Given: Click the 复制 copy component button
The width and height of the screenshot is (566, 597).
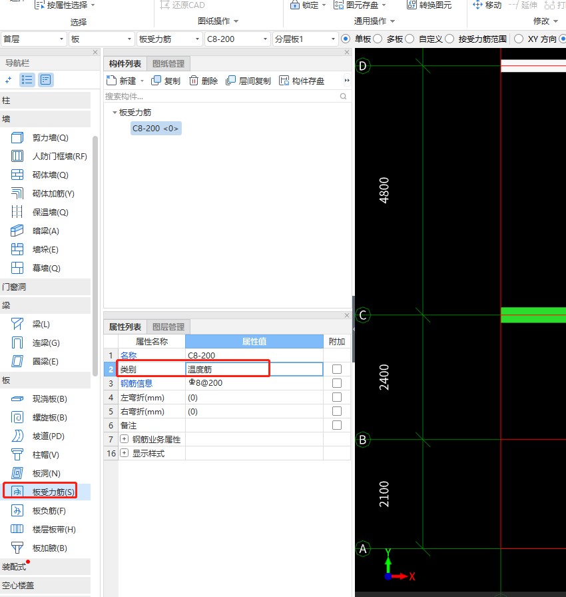Looking at the screenshot, I should (165, 81).
